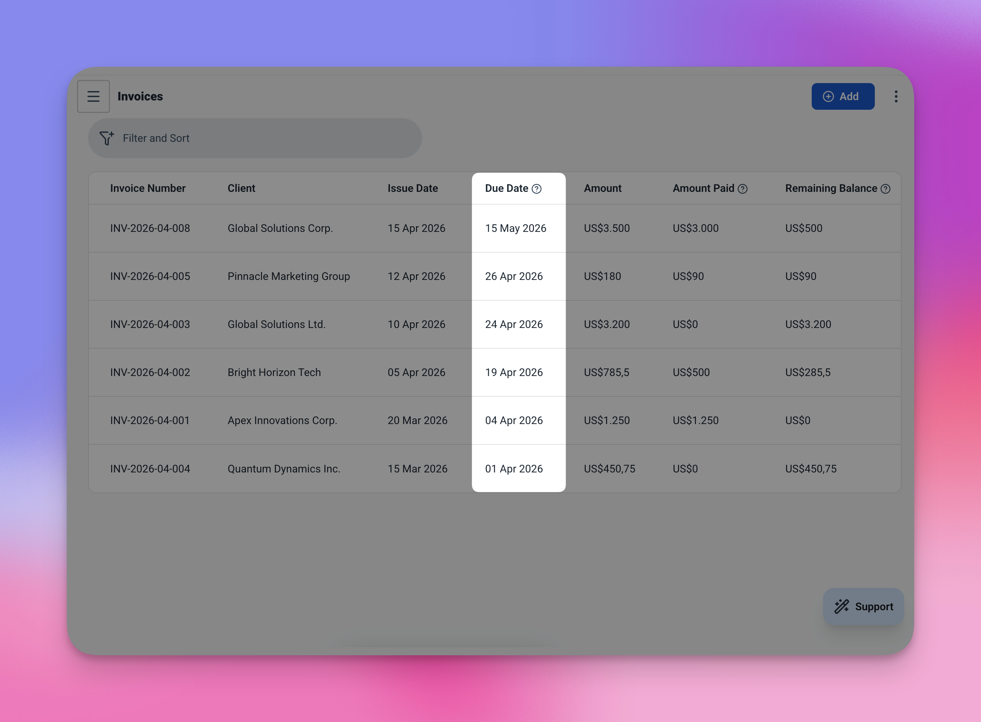This screenshot has height=722, width=981.
Task: Click the Client column header
Action: click(241, 189)
